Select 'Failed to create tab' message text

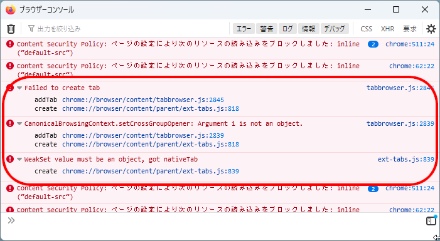tap(62, 88)
